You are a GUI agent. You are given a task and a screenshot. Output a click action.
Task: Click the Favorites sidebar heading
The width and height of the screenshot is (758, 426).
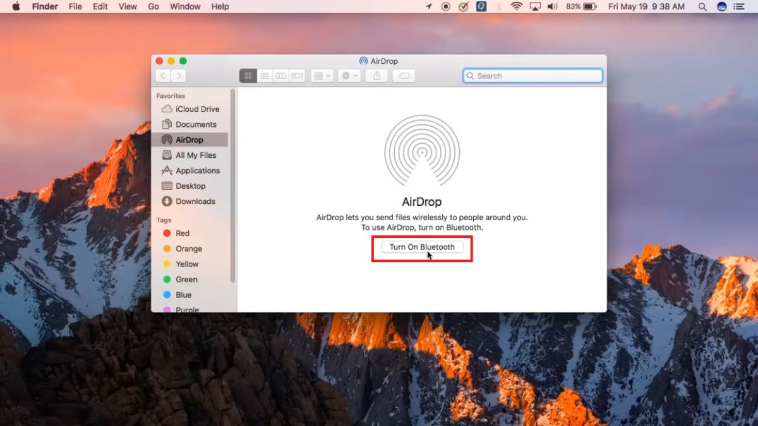tap(171, 96)
